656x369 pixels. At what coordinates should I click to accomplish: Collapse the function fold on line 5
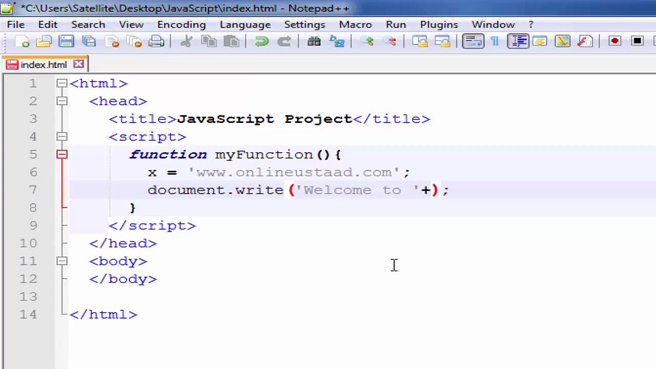(x=62, y=154)
